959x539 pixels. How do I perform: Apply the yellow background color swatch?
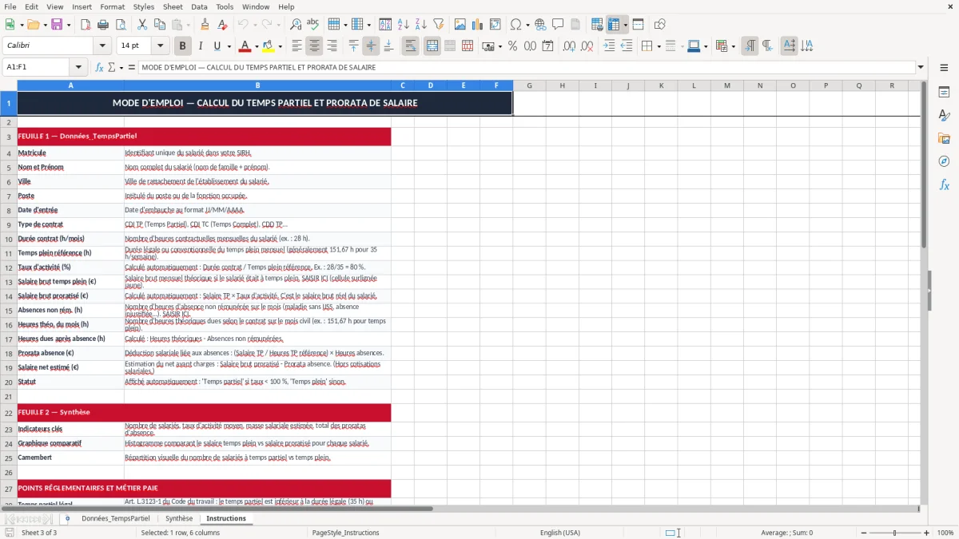(x=269, y=46)
